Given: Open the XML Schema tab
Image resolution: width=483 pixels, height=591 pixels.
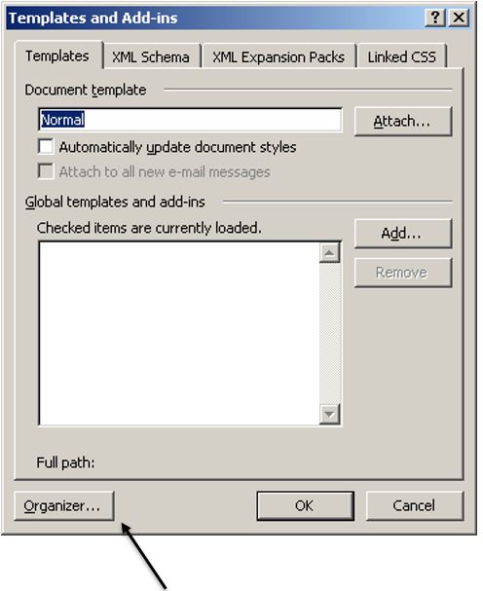Looking at the screenshot, I should click(151, 57).
